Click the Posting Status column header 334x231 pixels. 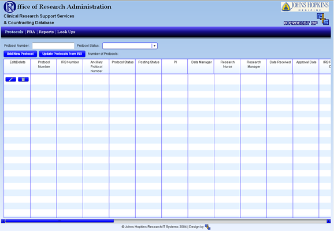coord(149,66)
